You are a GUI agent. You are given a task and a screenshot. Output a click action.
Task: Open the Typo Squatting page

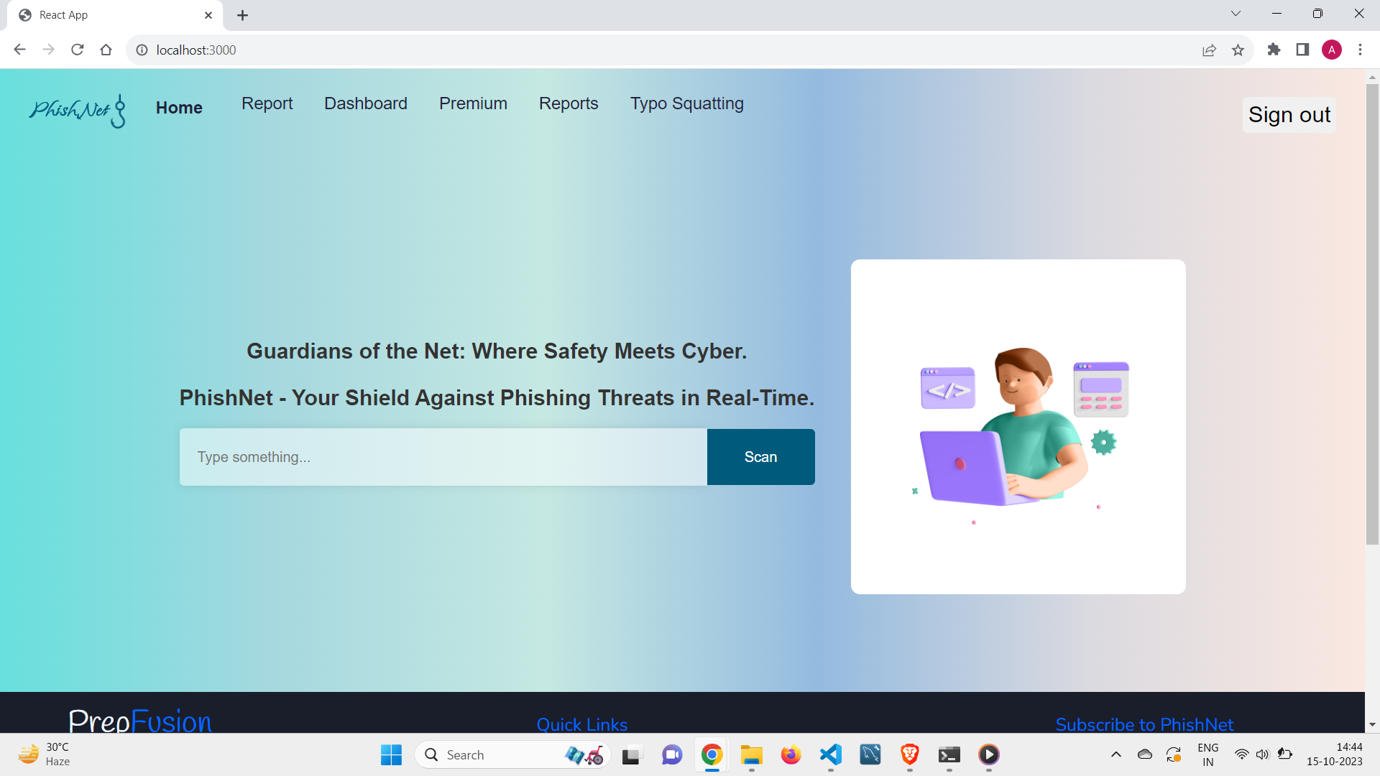tap(686, 103)
